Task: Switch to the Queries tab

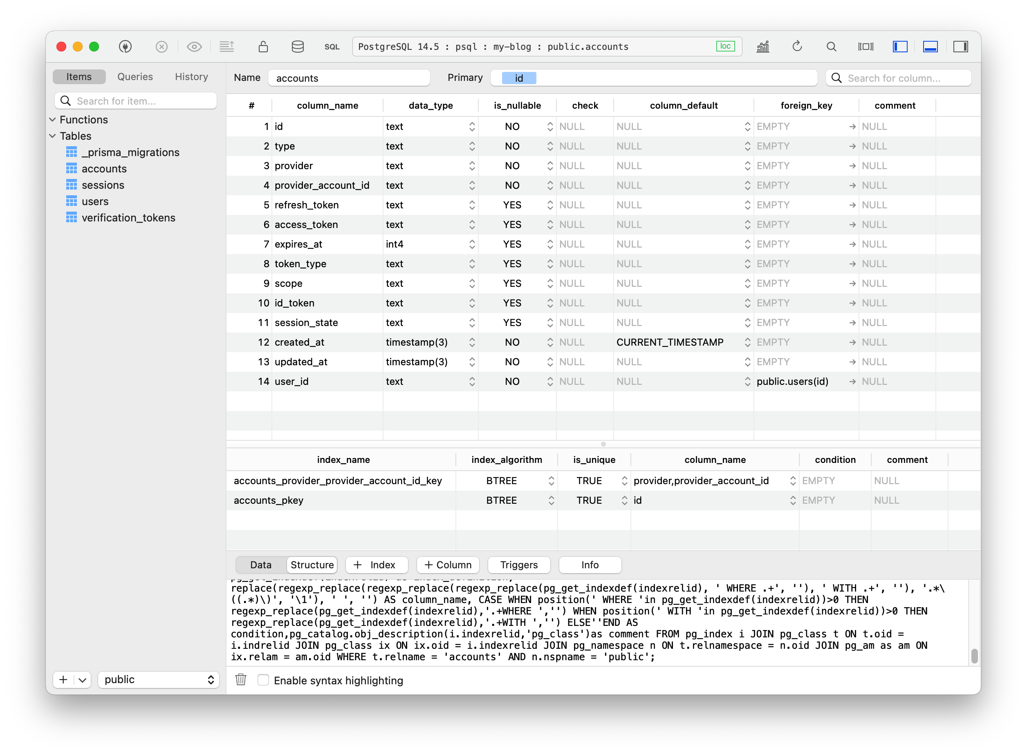Action: 135,77
